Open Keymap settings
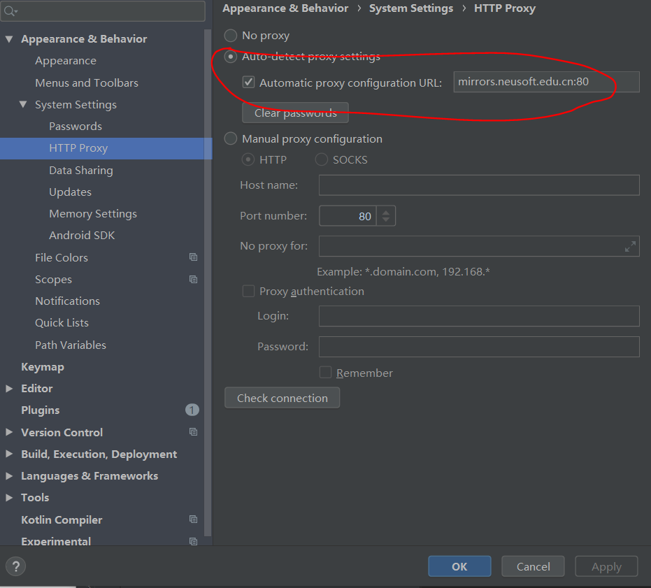This screenshot has height=588, width=651. [43, 367]
